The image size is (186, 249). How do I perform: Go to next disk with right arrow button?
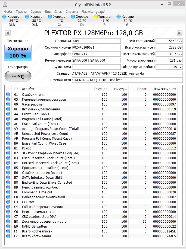coord(179,33)
